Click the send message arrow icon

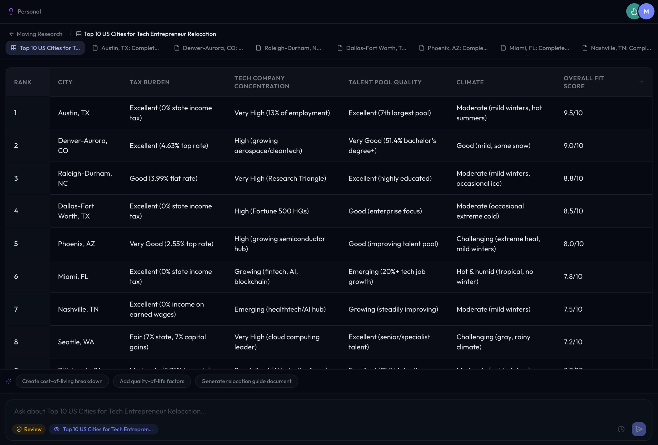tap(639, 429)
